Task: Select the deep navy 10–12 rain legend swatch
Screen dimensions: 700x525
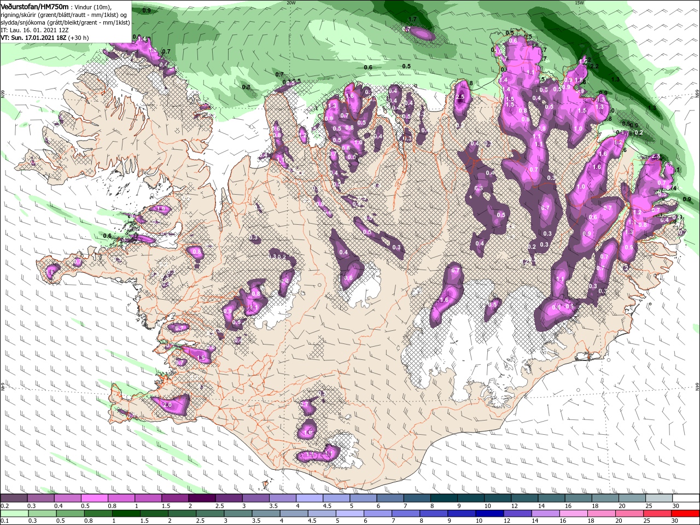Action: [489, 514]
